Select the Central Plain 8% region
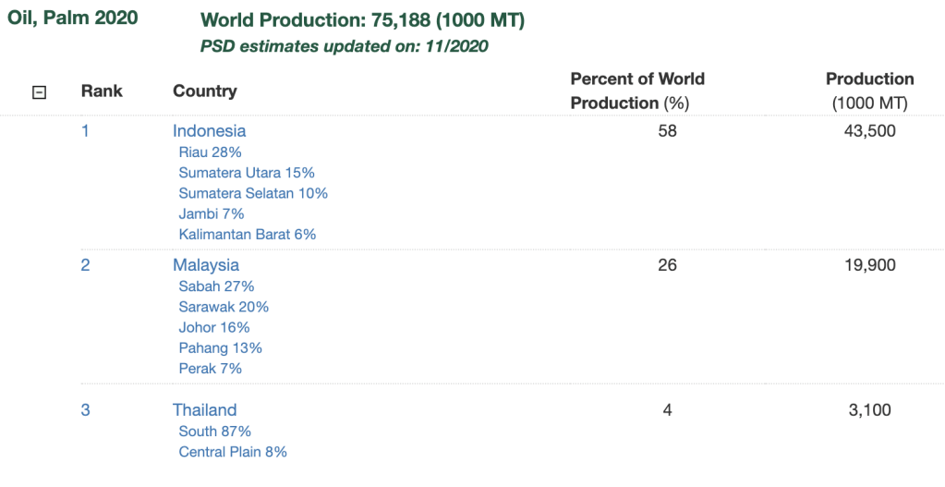Viewport: 945px width, 487px height. click(x=233, y=452)
